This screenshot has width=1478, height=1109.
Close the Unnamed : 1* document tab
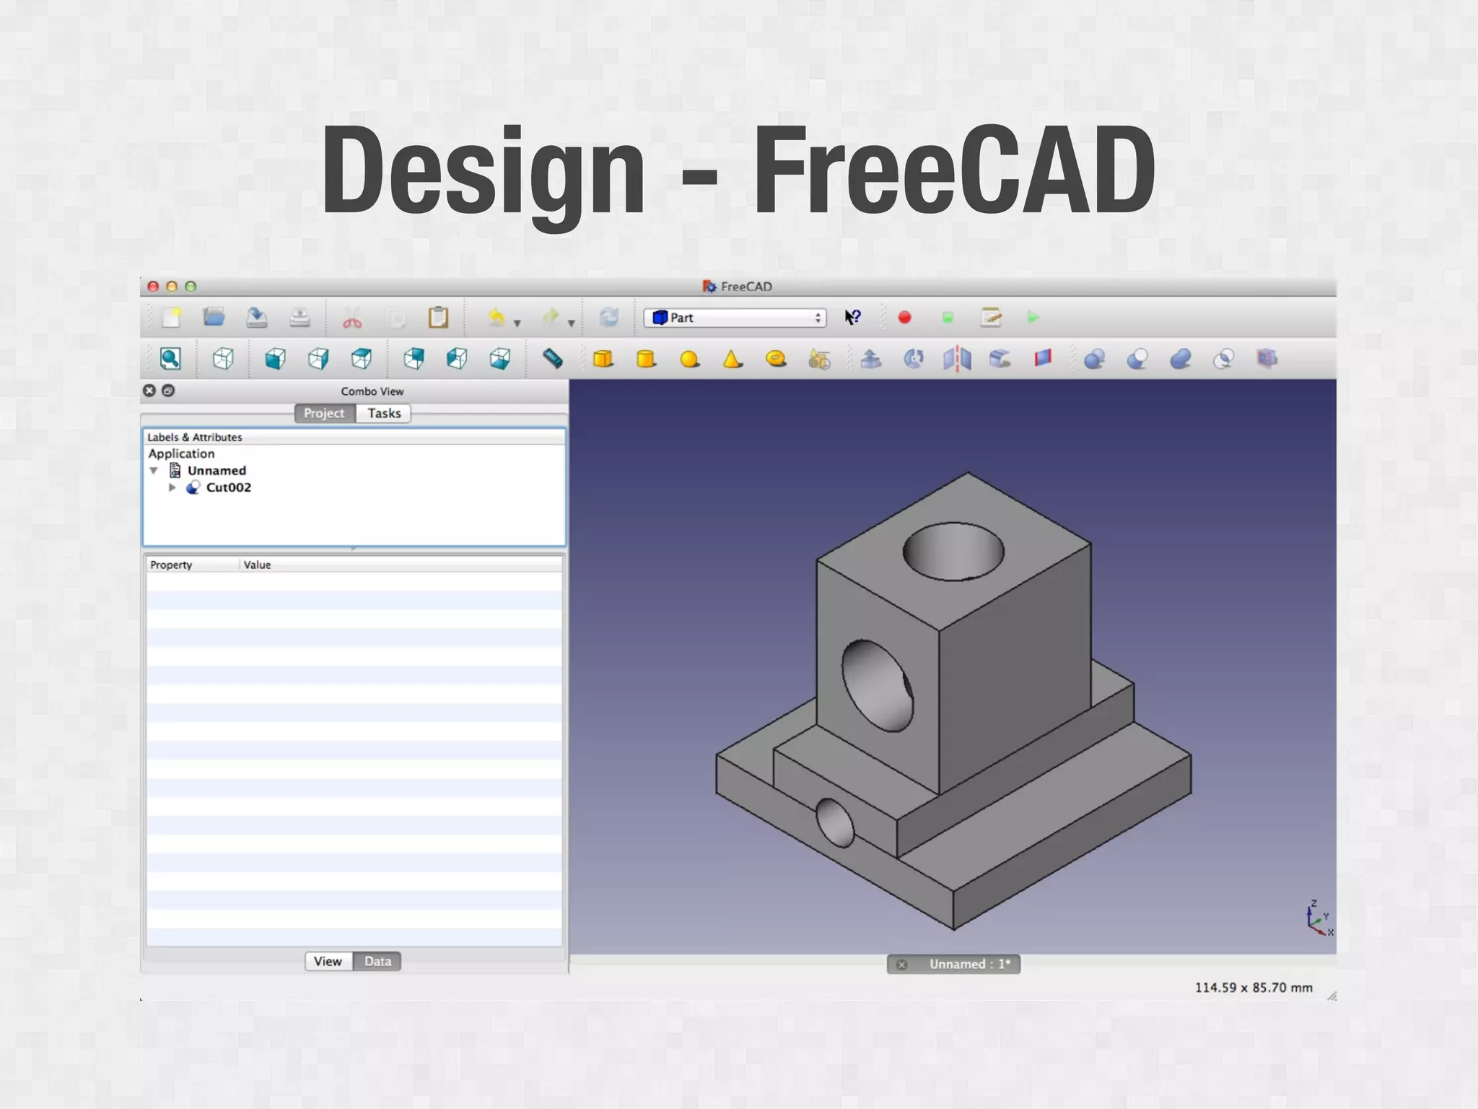[901, 965]
